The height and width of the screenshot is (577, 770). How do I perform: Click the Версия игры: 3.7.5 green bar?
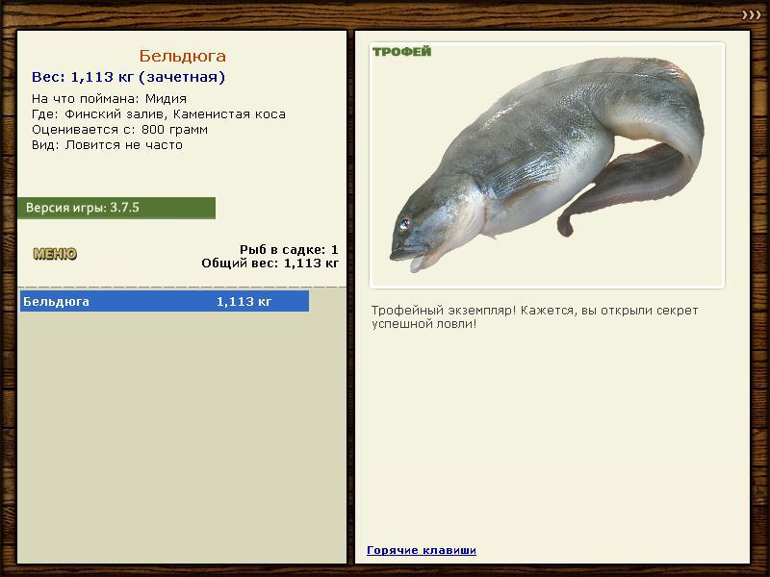point(116,208)
